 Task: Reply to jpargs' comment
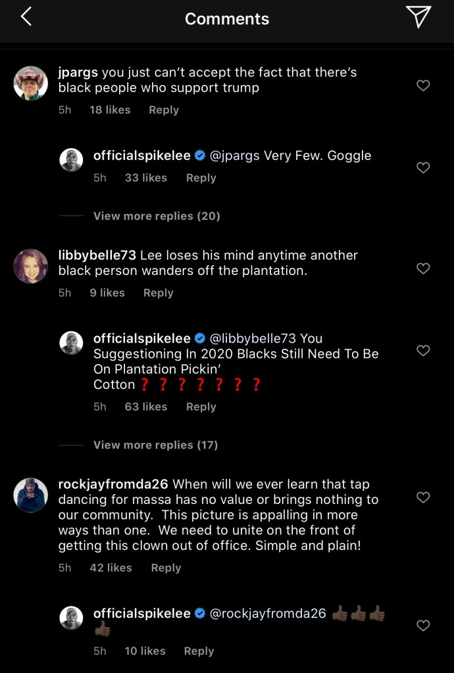coord(164,110)
